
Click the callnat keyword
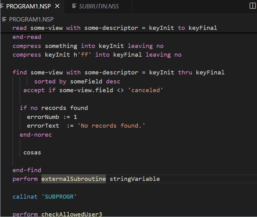click(x=25, y=196)
